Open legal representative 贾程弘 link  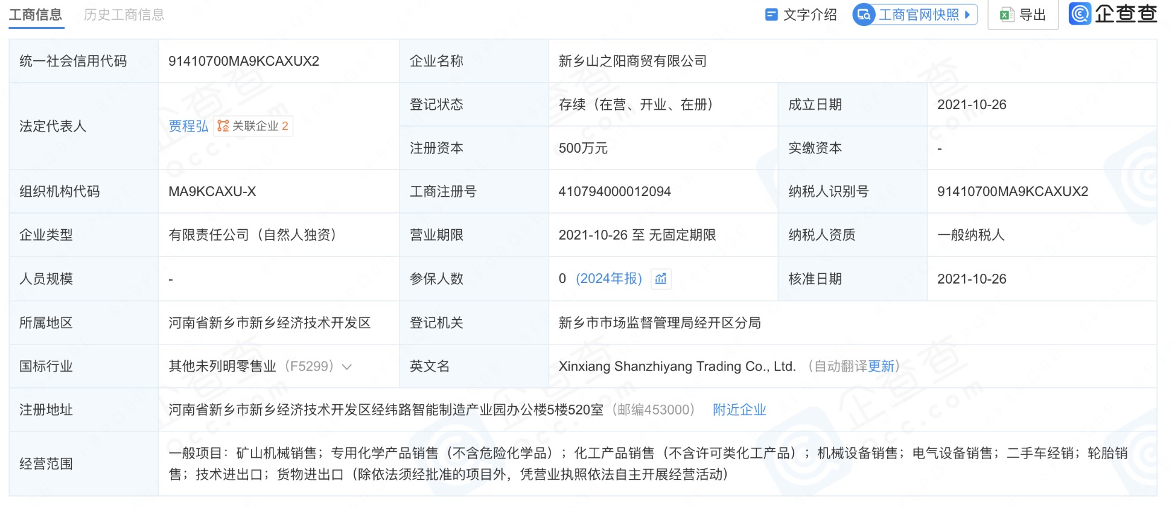188,126
